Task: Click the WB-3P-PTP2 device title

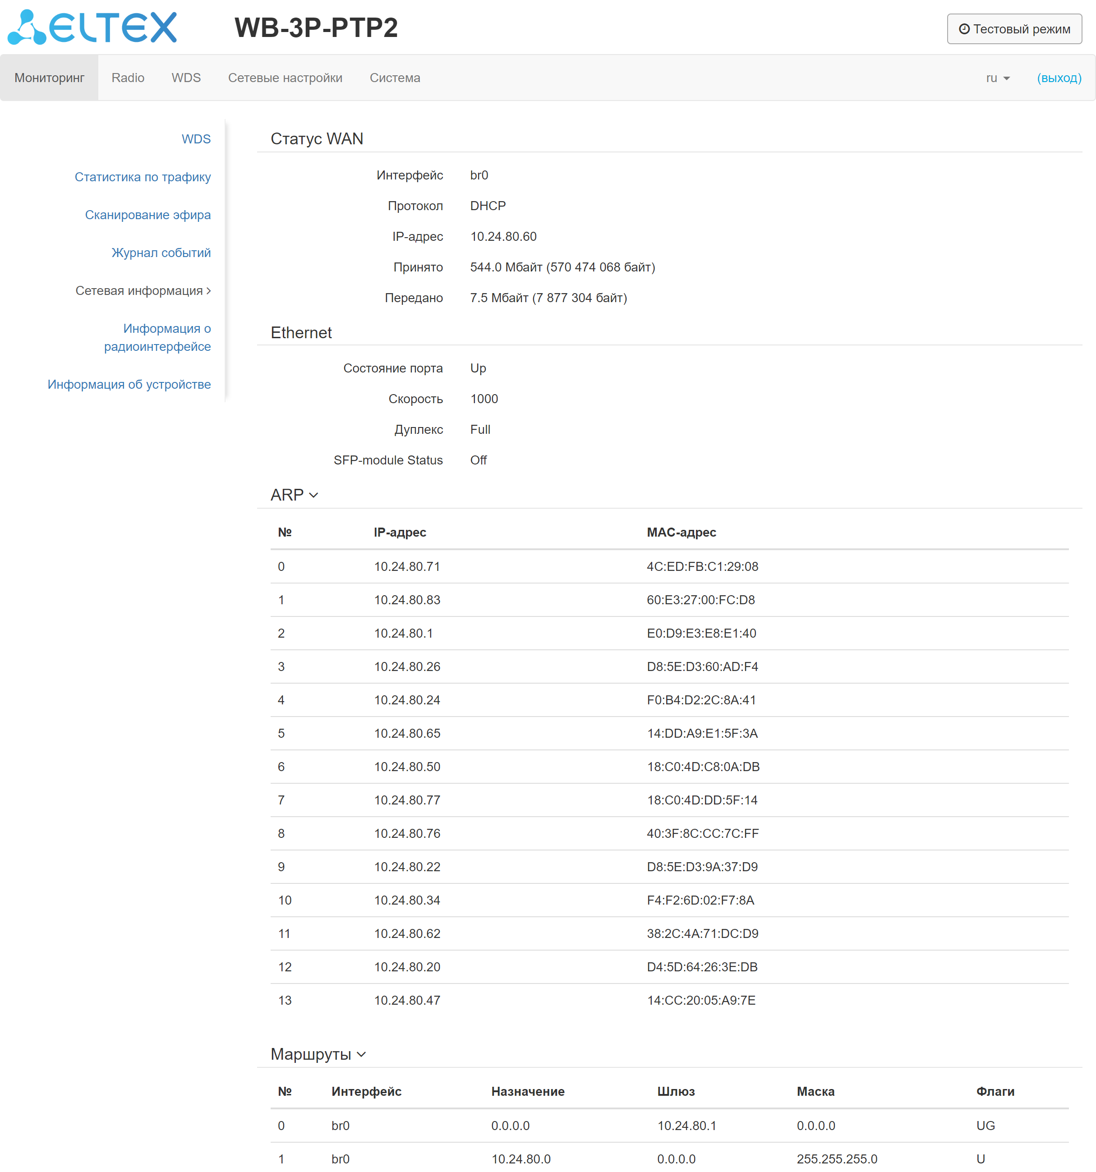Action: point(316,28)
